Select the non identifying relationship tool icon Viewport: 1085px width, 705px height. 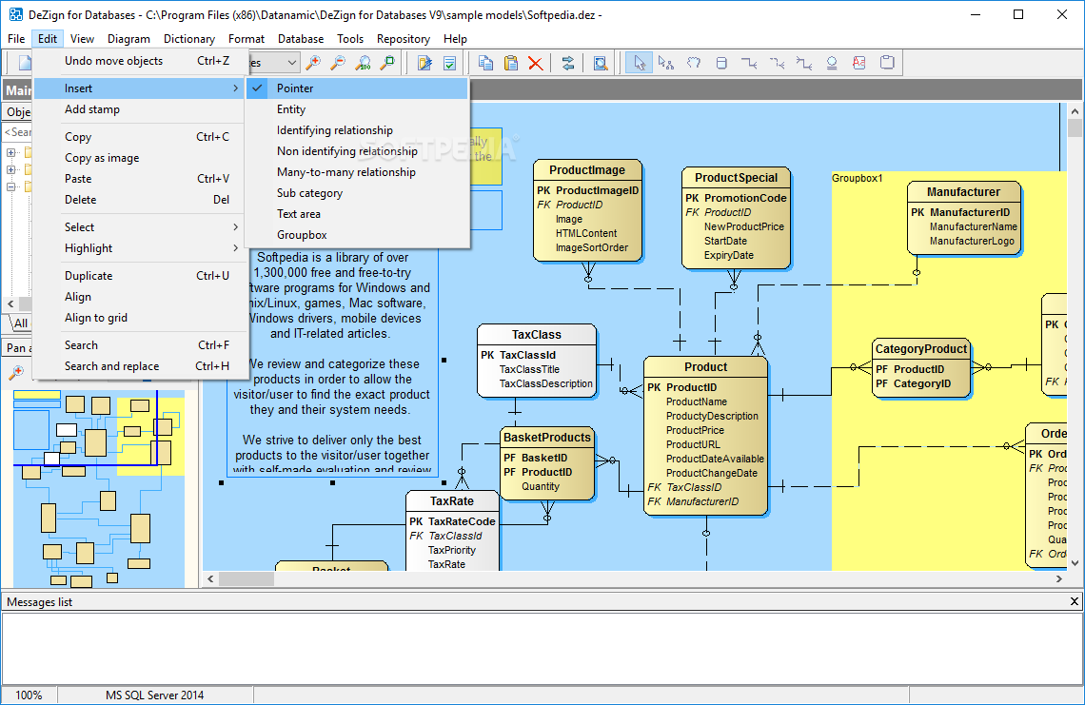pyautogui.click(x=777, y=63)
